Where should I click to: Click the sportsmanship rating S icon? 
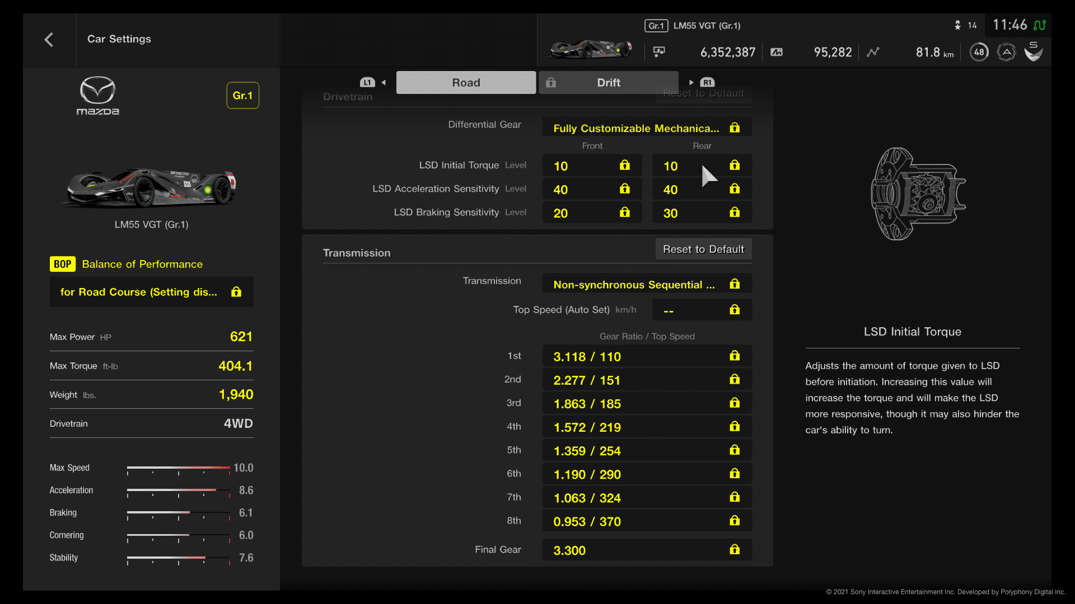click(x=1034, y=51)
